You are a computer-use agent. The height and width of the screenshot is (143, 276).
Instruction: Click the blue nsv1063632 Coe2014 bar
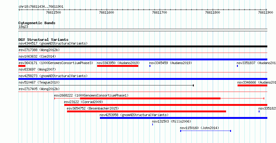coord(143,59)
